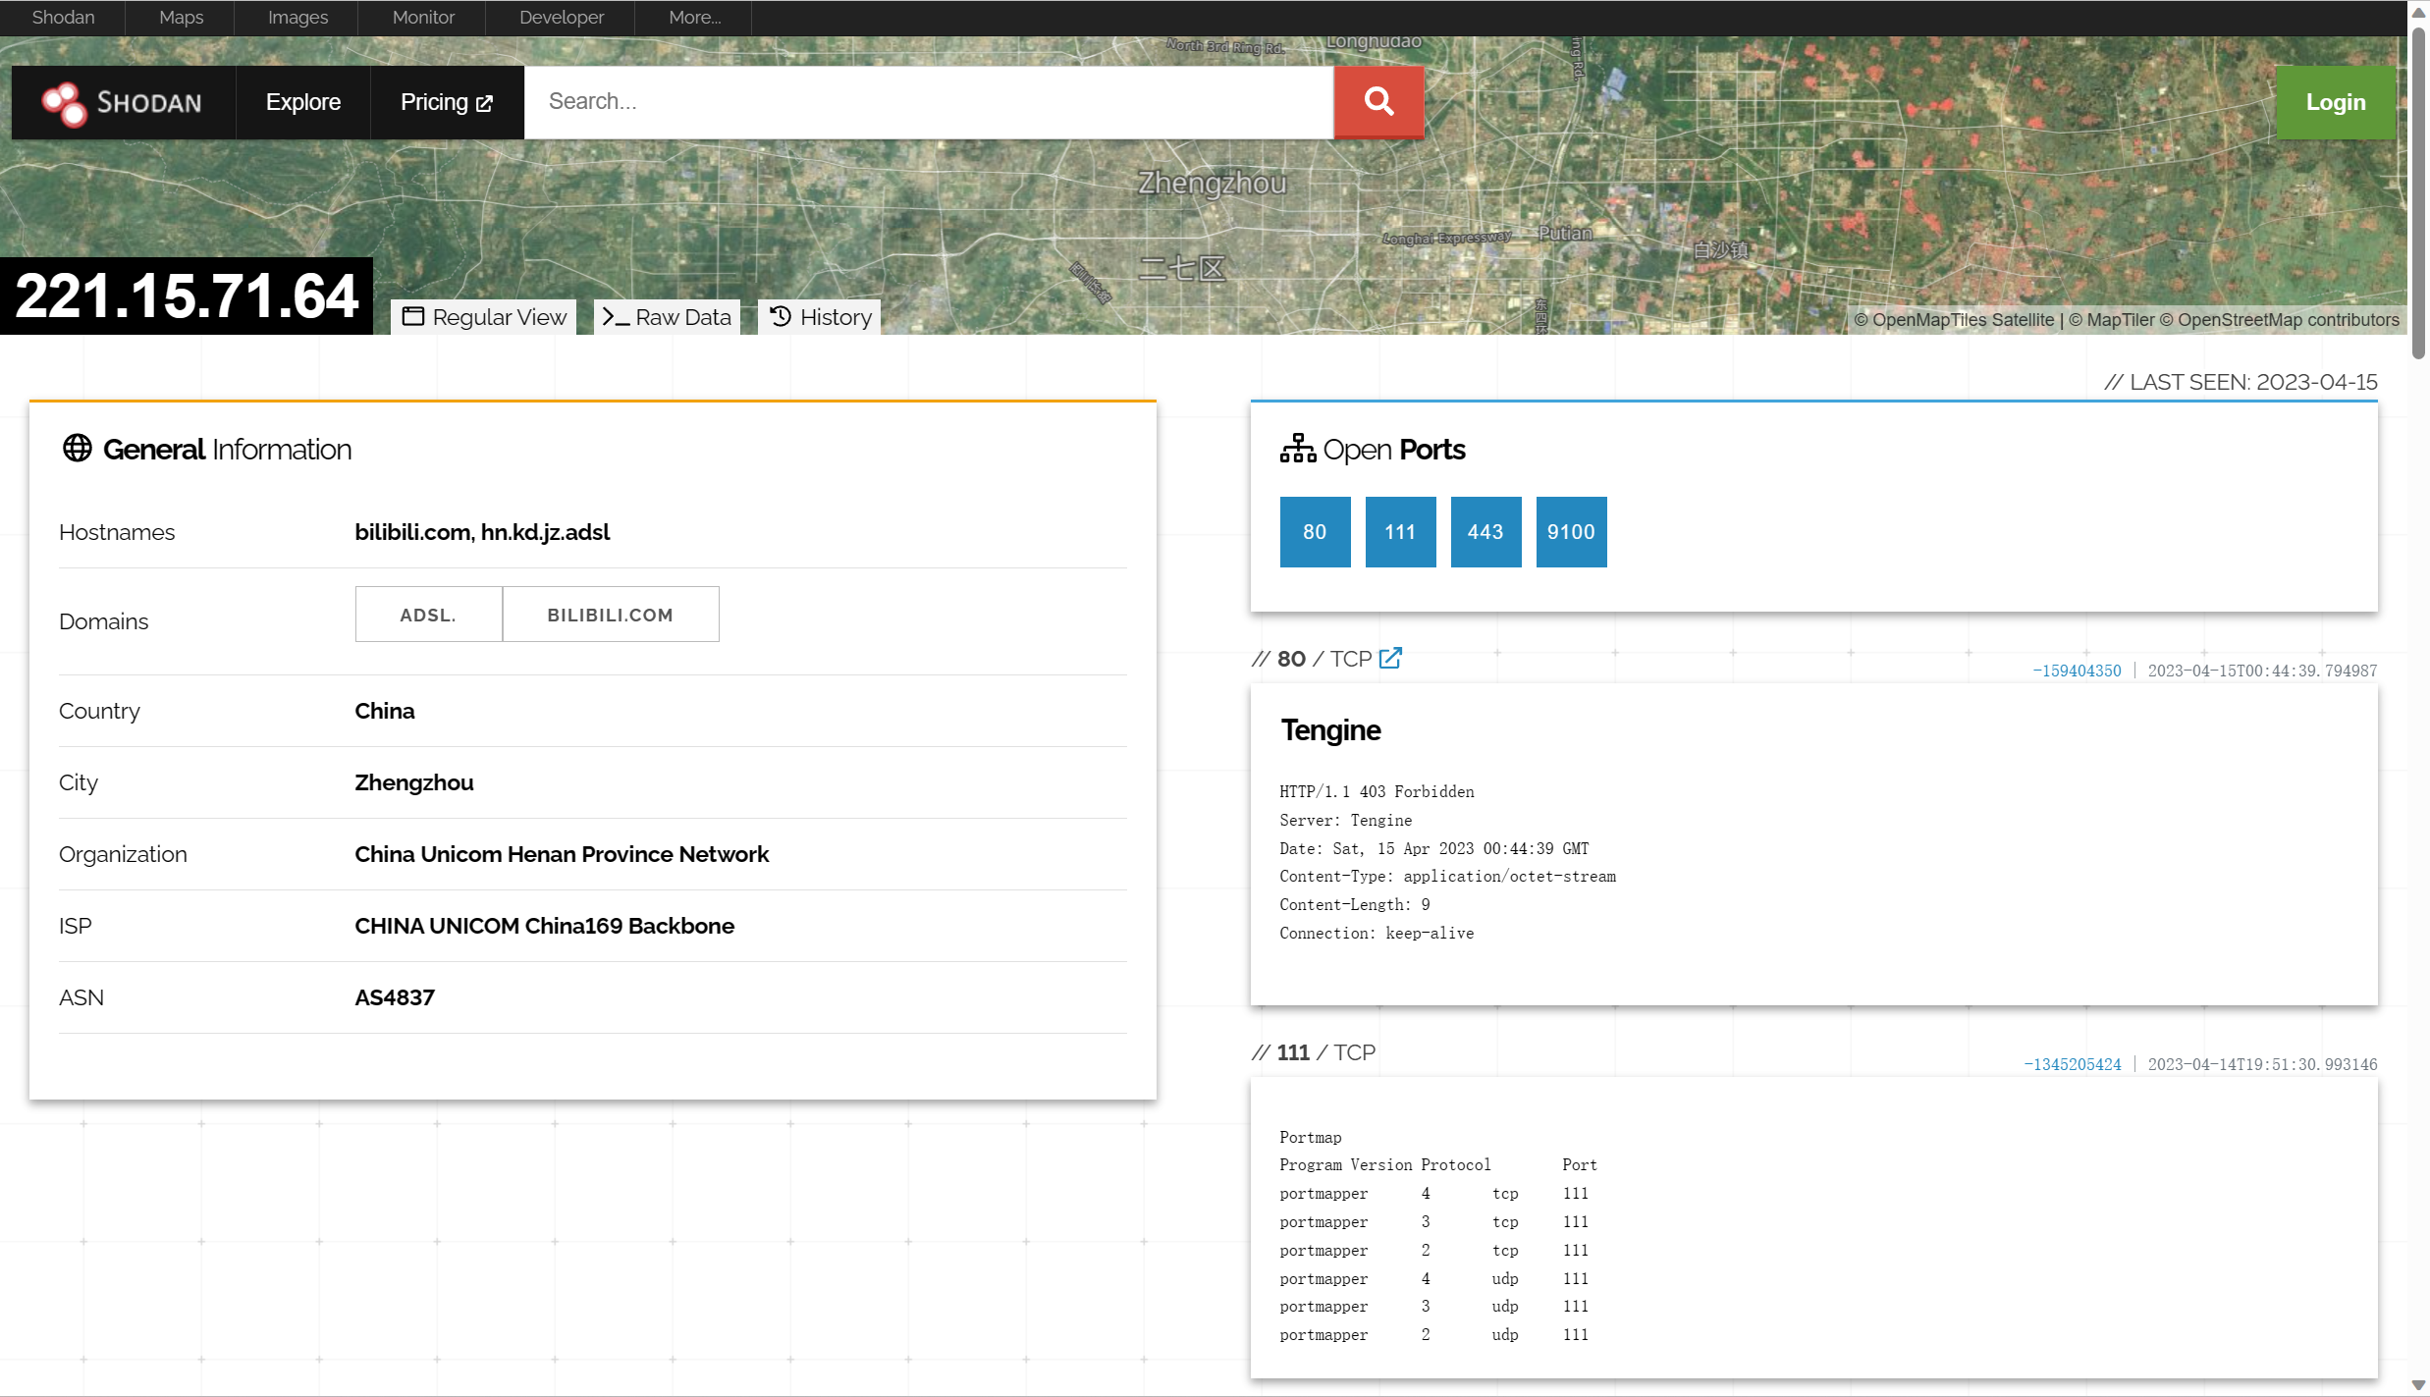Open Monitor in the top navigation
This screenshot has height=1397, width=2430.
(x=423, y=18)
